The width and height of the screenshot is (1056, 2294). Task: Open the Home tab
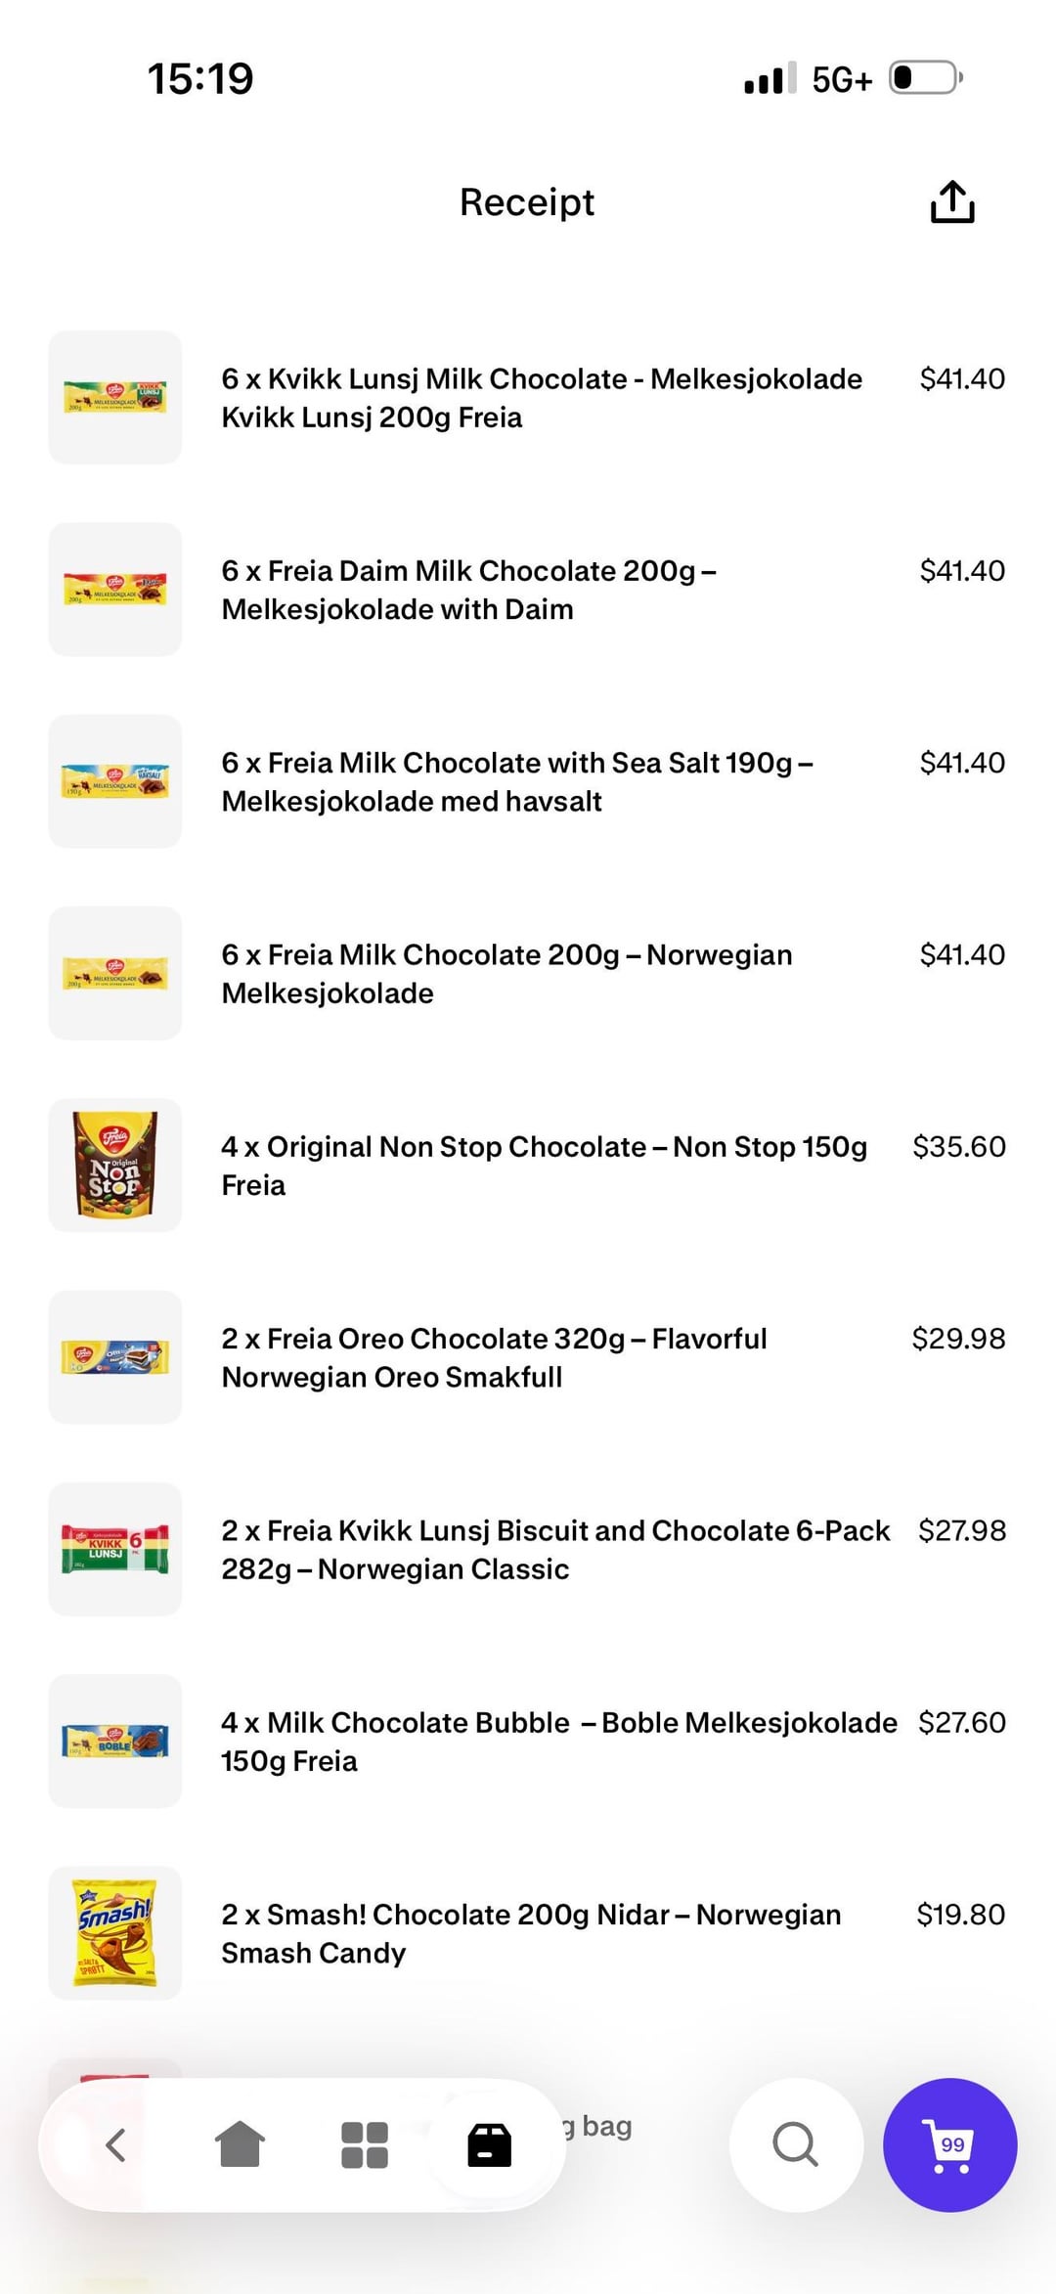240,2145
